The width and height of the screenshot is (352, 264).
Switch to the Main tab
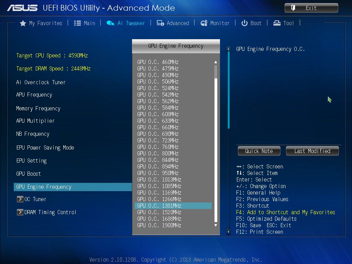point(85,23)
